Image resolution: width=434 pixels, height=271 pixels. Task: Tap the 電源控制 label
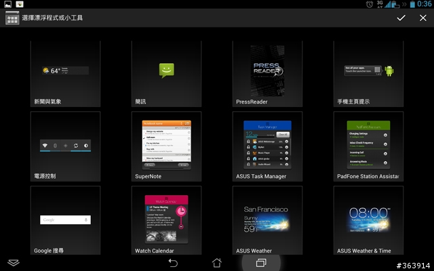[x=45, y=176]
